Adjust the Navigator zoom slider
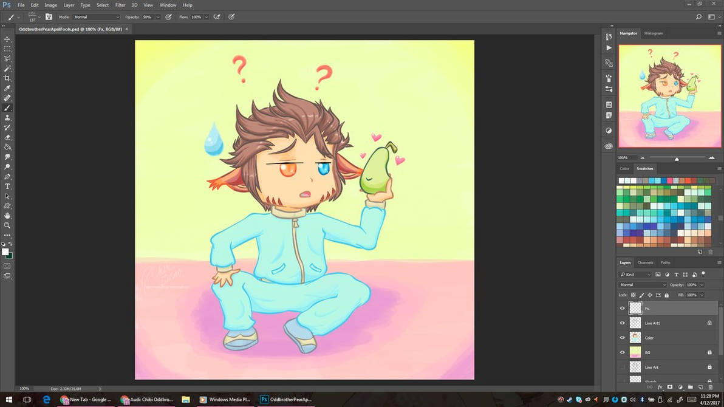This screenshot has width=724, height=407. tap(677, 159)
